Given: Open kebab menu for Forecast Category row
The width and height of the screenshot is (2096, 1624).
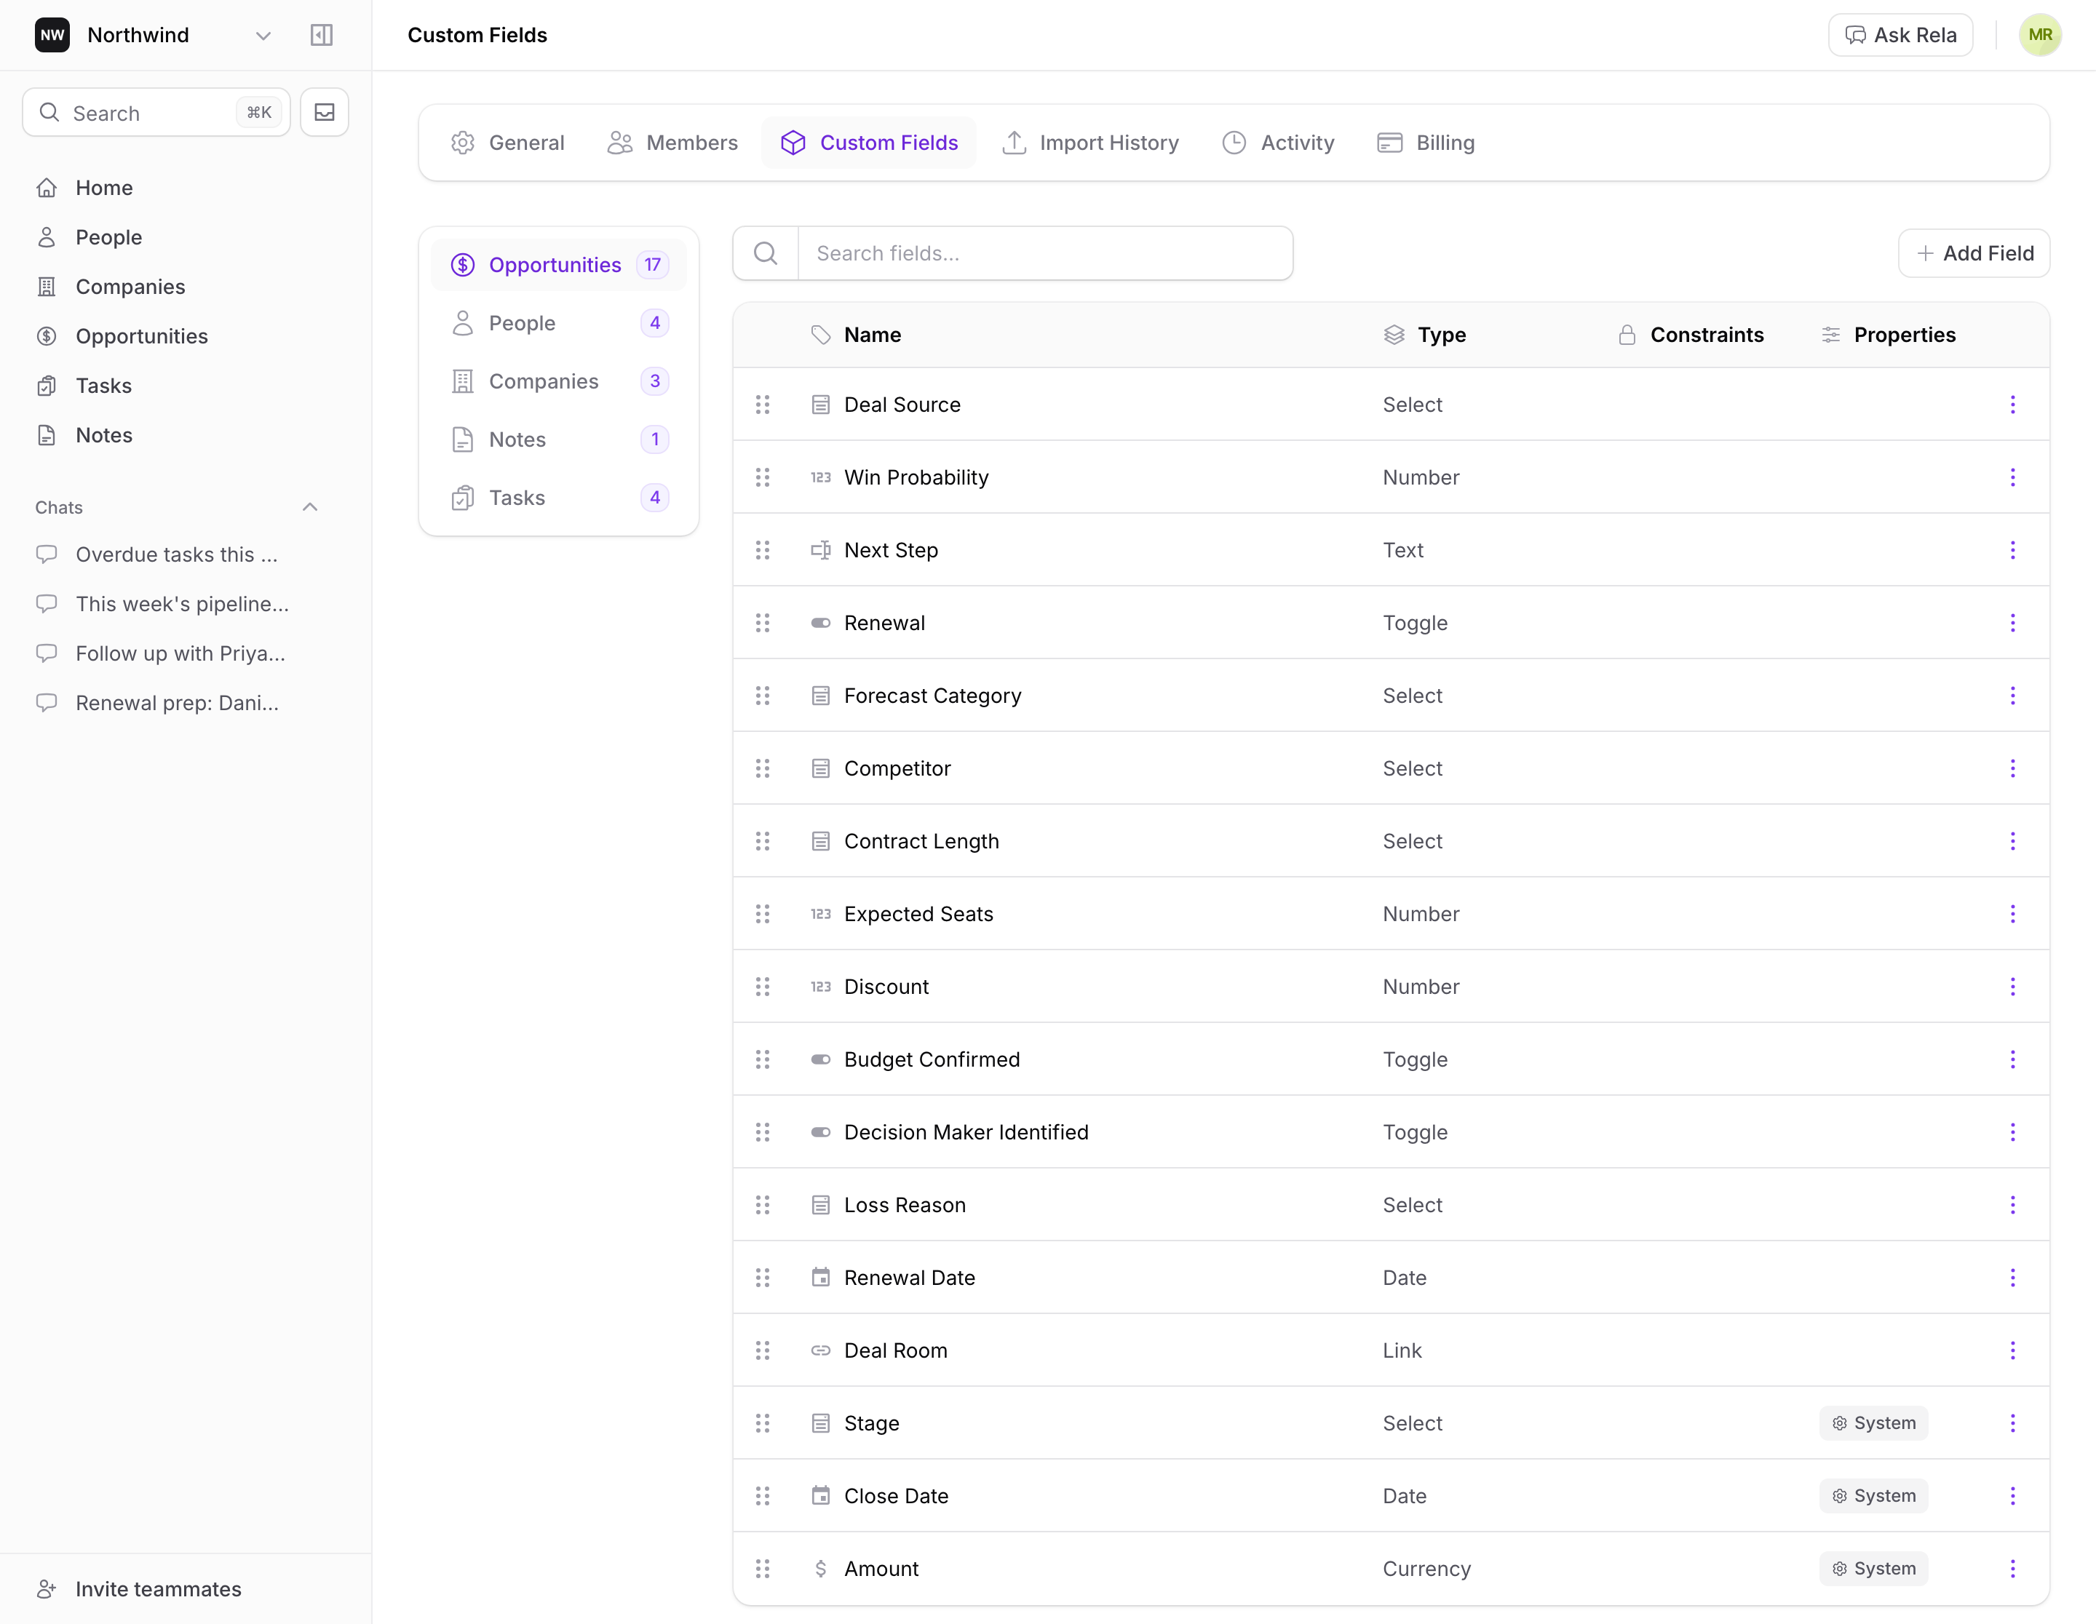Looking at the screenshot, I should (x=2012, y=696).
